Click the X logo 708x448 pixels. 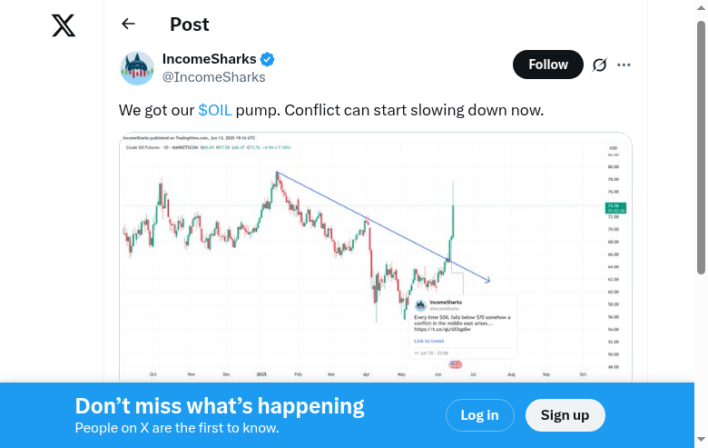coord(64,25)
